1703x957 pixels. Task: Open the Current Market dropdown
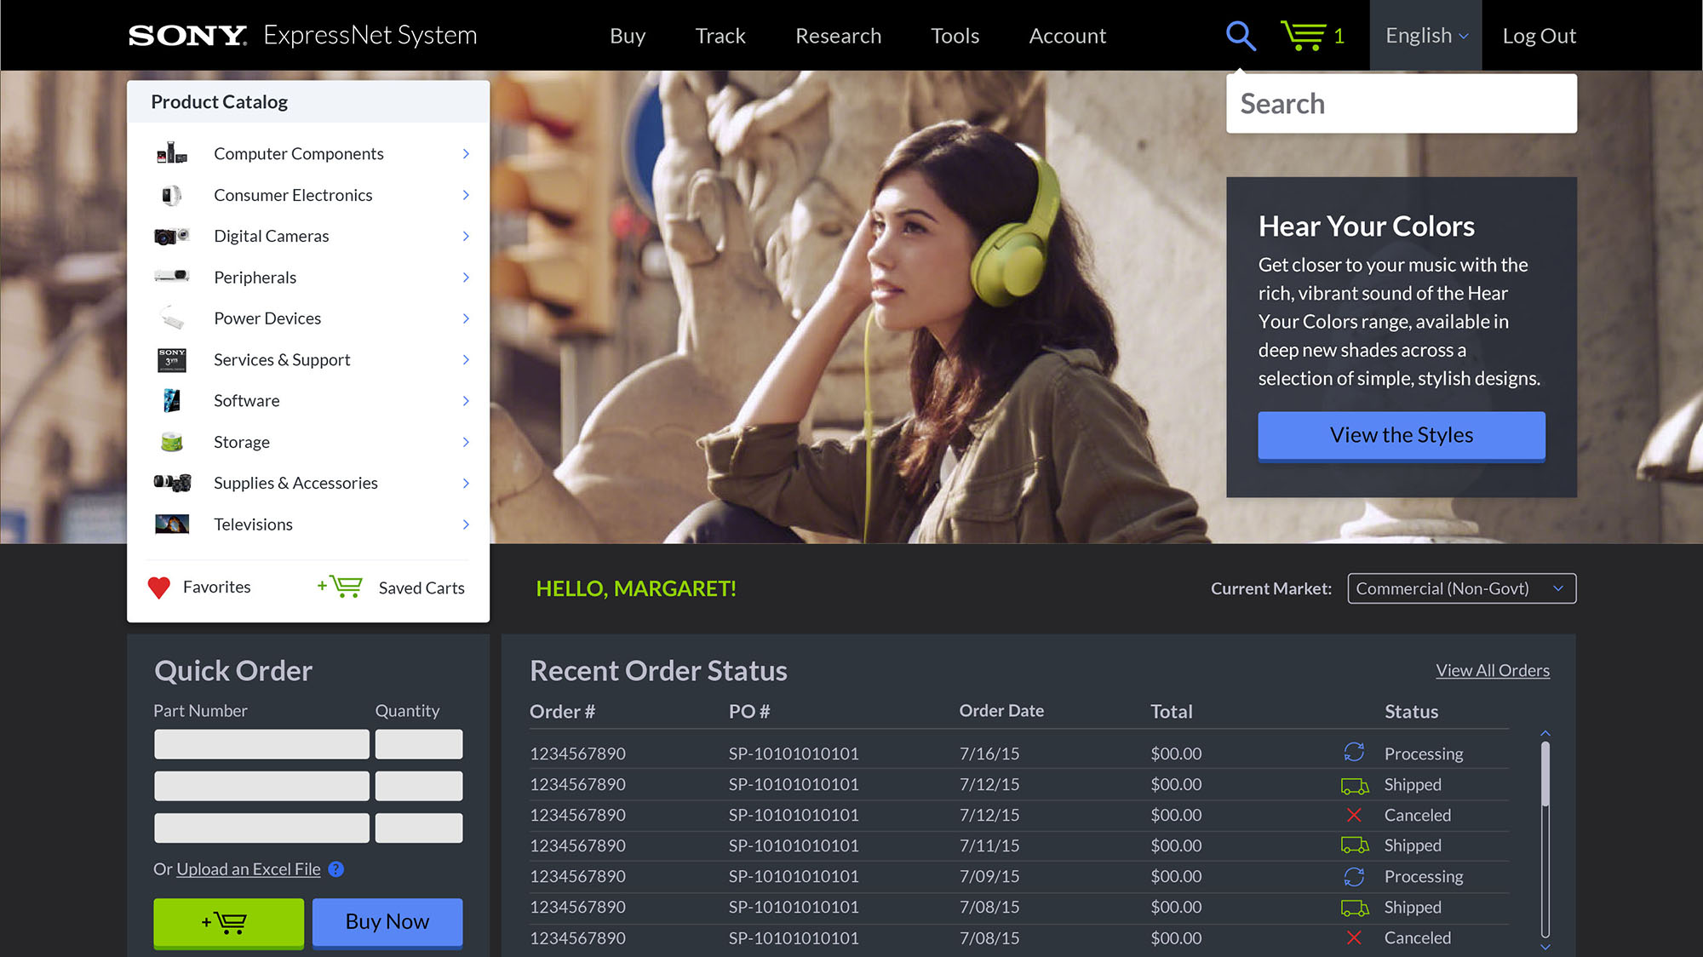click(x=1461, y=588)
